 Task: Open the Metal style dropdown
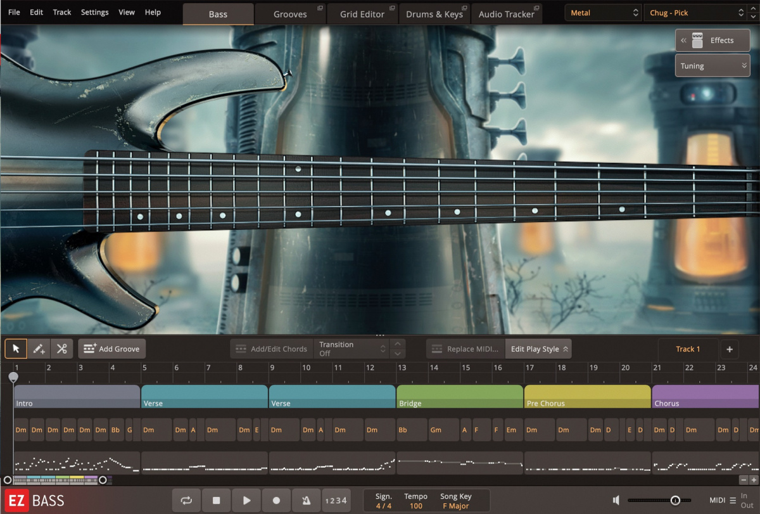click(x=602, y=12)
